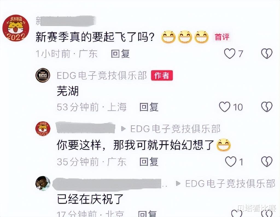The image size is (280, 217).
Task: Like the 35-minute-old Guangdong reply
Action: pyautogui.click(x=231, y=162)
